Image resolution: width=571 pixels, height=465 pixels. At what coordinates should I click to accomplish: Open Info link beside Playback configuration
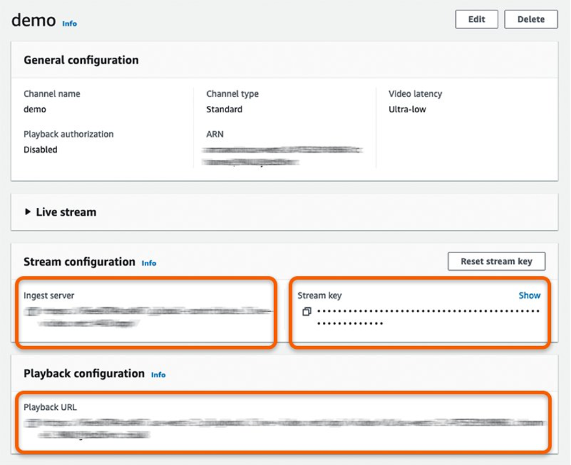tap(158, 375)
